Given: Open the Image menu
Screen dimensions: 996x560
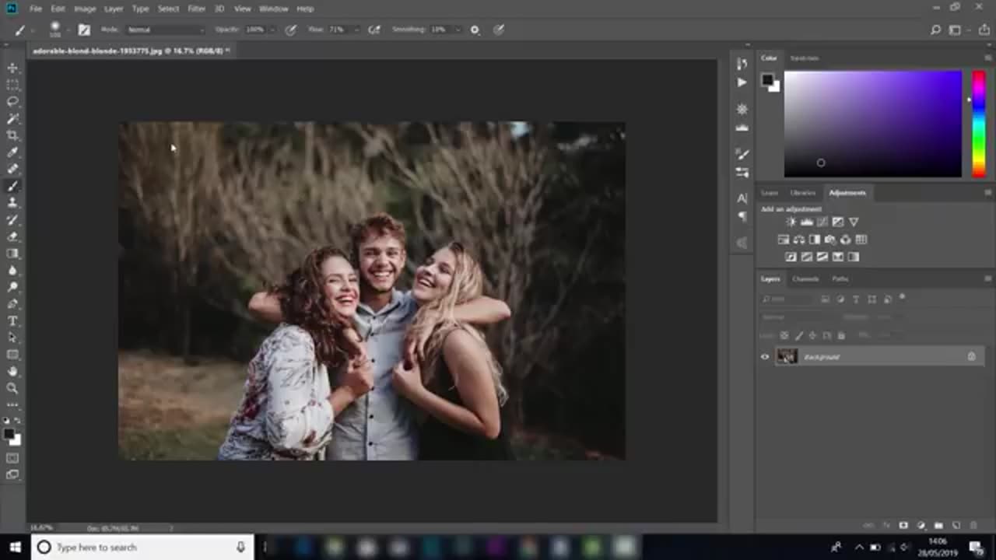Looking at the screenshot, I should 85,9.
